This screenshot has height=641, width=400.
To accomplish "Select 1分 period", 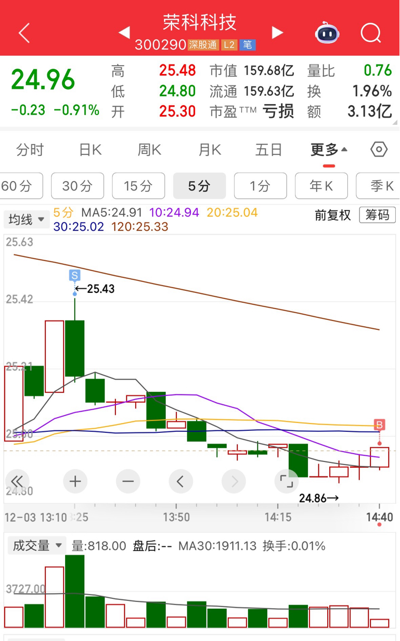I will (x=260, y=186).
